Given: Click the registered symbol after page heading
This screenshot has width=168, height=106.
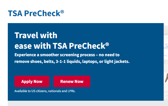Looking at the screenshot, I should [62, 12].
